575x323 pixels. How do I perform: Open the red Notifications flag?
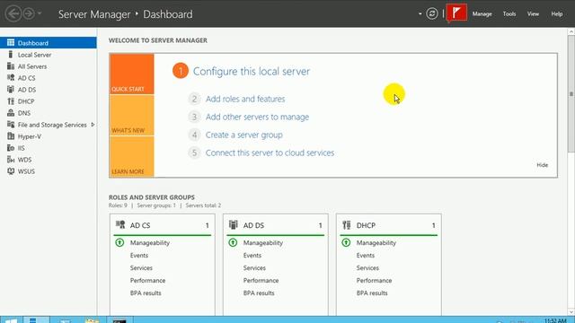tap(456, 13)
